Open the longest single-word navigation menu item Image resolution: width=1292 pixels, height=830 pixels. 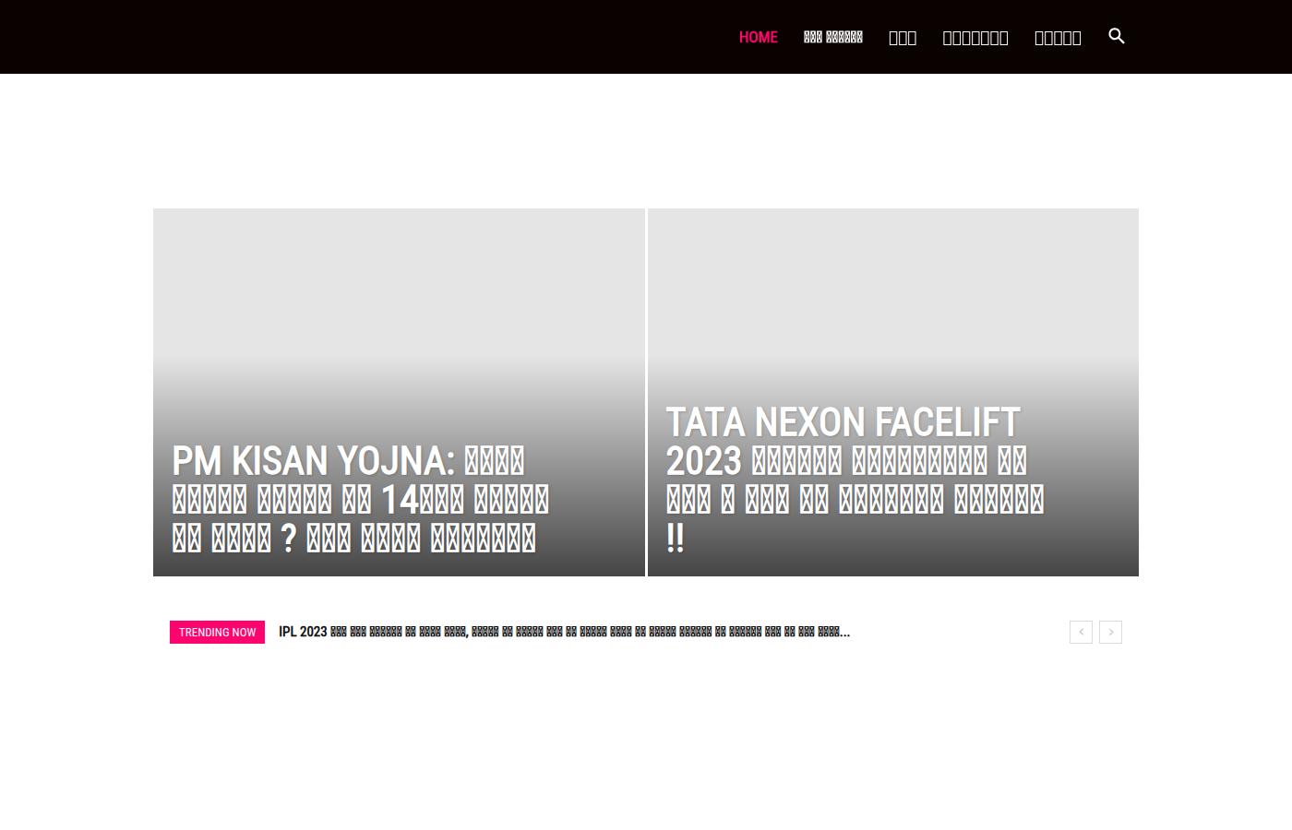click(x=975, y=37)
